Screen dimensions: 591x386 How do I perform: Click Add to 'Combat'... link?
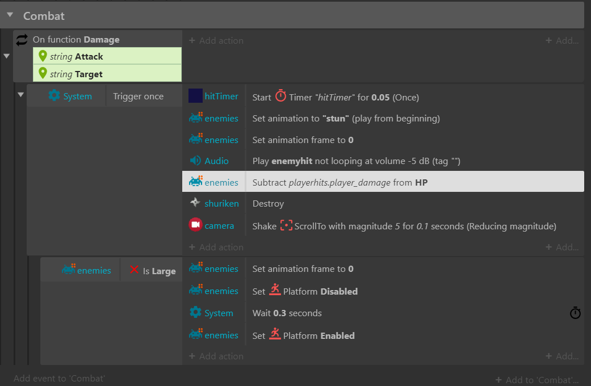coord(536,380)
